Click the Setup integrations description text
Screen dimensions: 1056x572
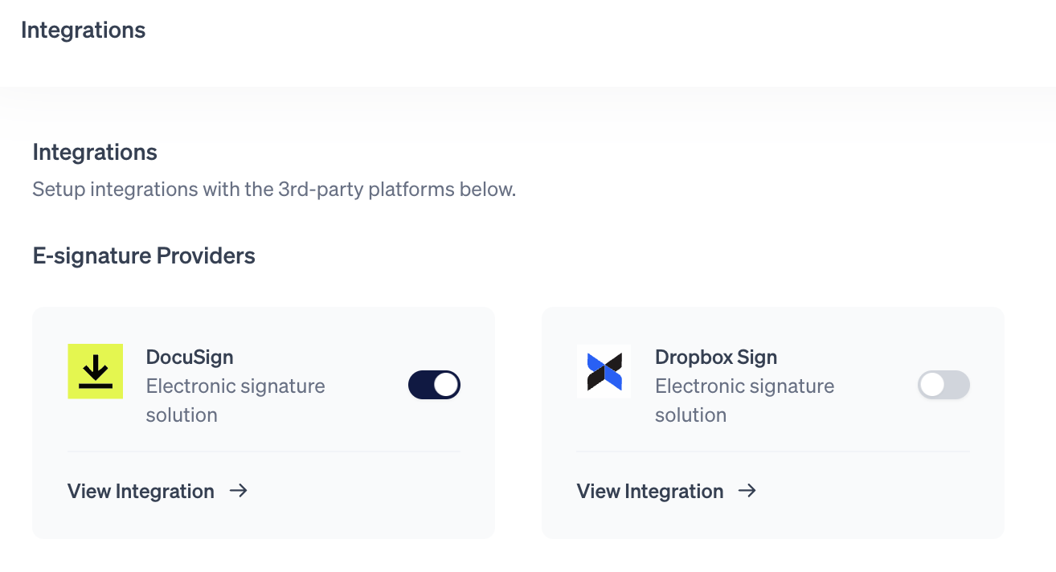273,190
